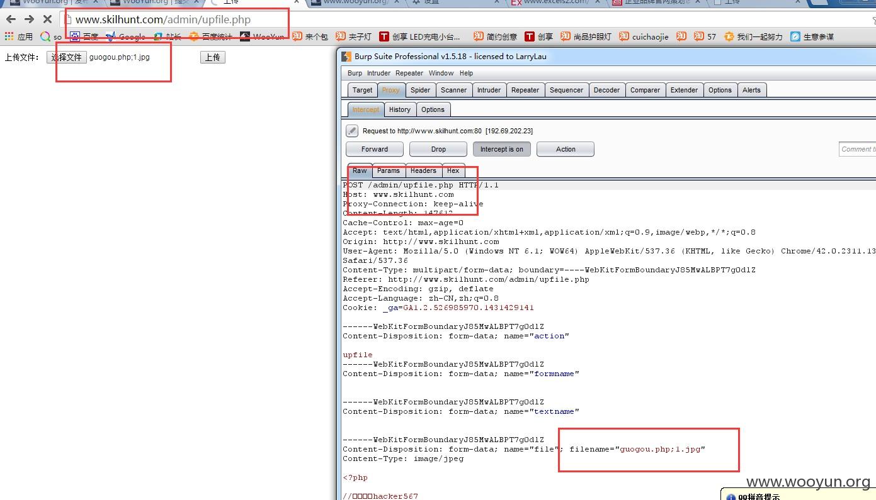876x500 pixels.
Task: Click the 'POST /admin/upfile.php HTTP/1.1' line
Action: click(x=421, y=185)
